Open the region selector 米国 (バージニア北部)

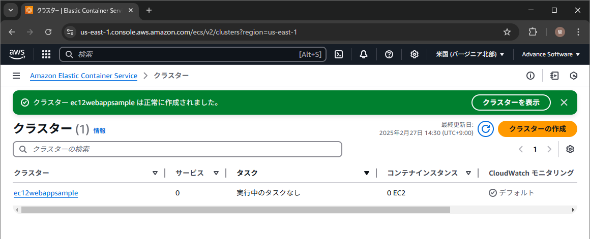click(470, 54)
